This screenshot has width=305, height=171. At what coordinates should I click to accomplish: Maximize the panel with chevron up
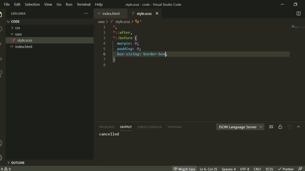coord(298,127)
